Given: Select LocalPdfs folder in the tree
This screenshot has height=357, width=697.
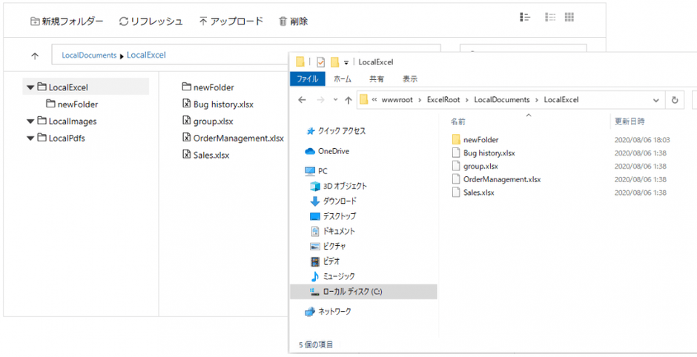Looking at the screenshot, I should [x=62, y=138].
